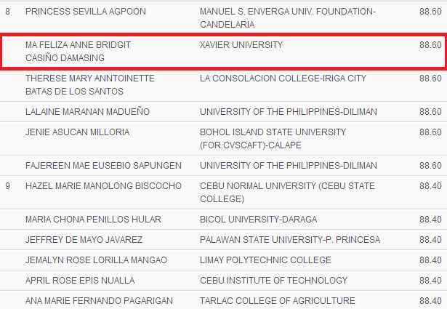Click MANUEL S. ENVERGA UNIV. FOUNDATION school cell

[288, 18]
